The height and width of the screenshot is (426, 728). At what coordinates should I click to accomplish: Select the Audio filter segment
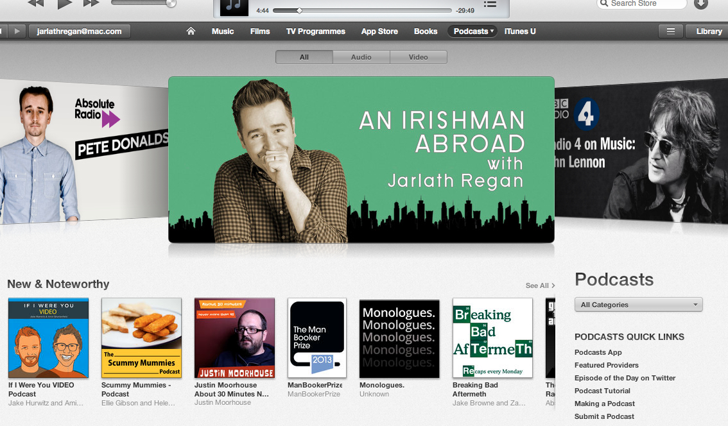(361, 57)
